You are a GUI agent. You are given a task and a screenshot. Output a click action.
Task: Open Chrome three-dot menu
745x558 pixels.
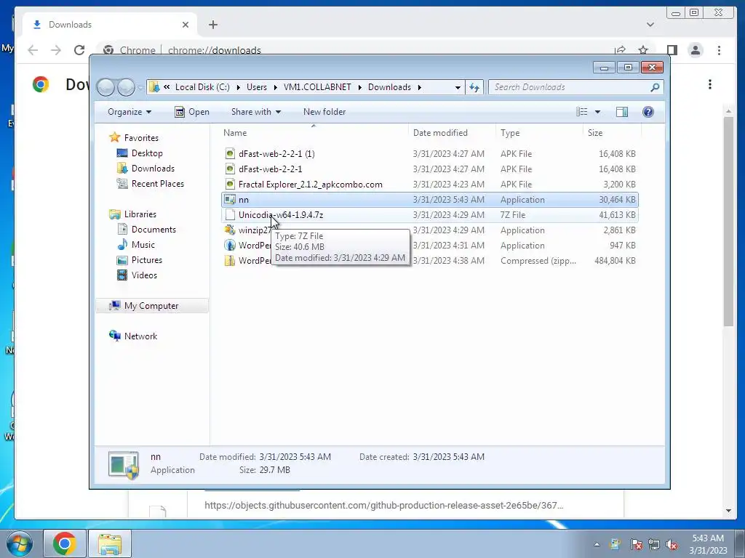pyautogui.click(x=719, y=50)
